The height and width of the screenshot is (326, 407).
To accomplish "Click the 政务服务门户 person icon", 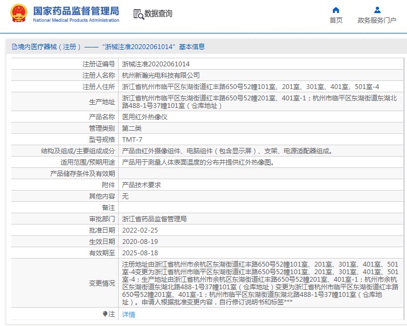I will [377, 10].
